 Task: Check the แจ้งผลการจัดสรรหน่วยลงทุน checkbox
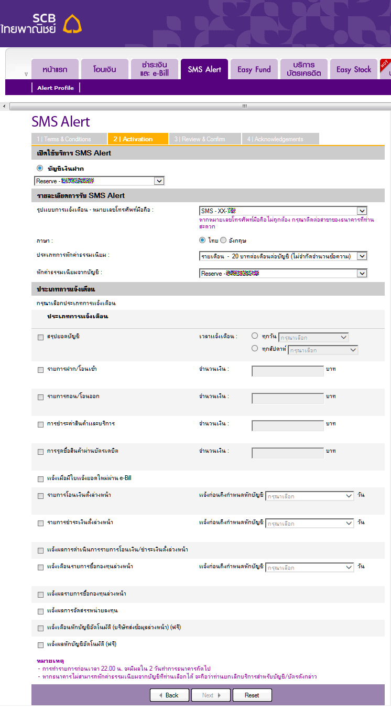pos(41,611)
